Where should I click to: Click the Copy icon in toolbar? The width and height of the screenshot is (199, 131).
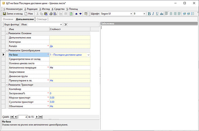click(x=41, y=14)
